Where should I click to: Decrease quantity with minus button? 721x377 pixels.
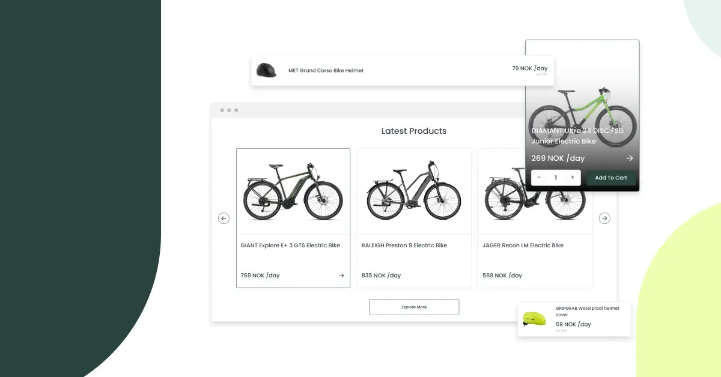pos(539,178)
